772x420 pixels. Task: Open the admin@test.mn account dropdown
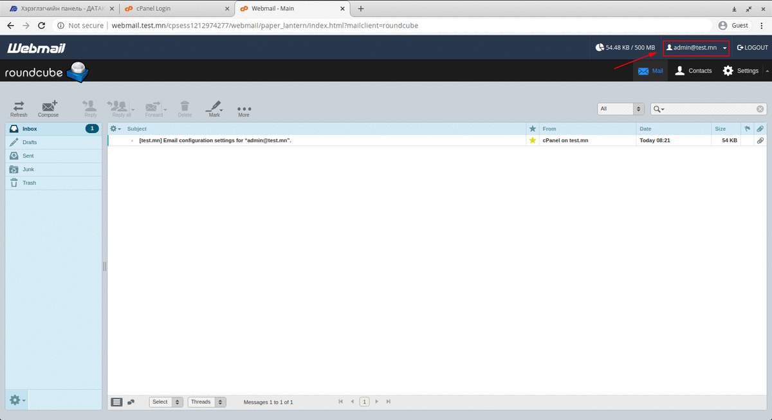(x=696, y=48)
